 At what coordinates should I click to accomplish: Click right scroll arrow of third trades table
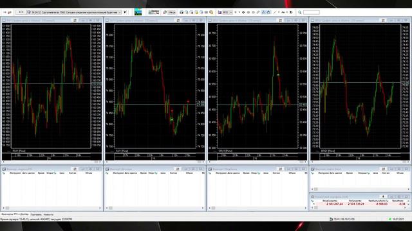pyautogui.click(x=305, y=208)
